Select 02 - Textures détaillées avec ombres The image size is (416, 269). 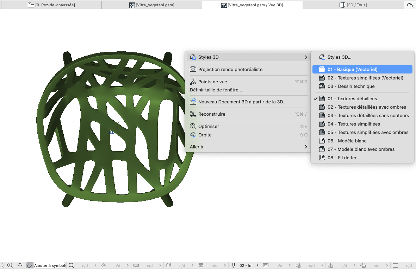pyautogui.click(x=362, y=107)
